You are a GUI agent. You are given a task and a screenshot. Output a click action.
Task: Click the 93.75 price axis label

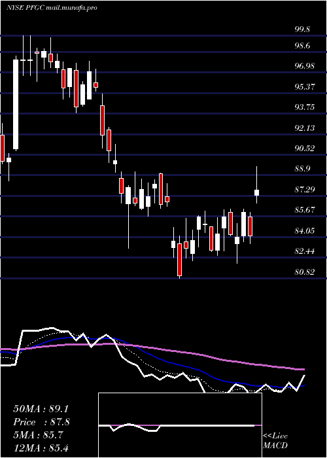coord(305,107)
